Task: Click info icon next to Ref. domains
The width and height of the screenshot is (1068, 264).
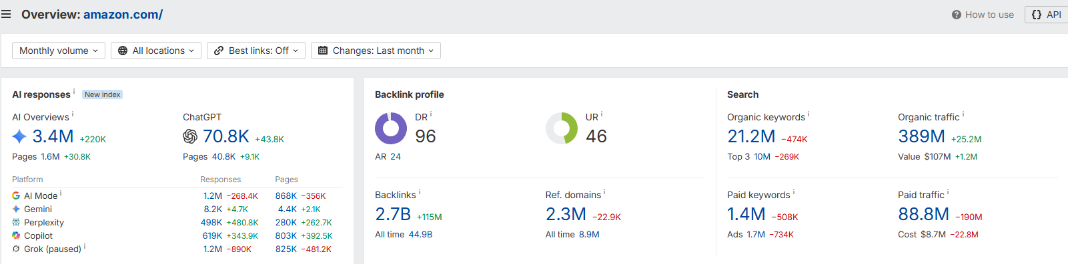Action: pyautogui.click(x=604, y=192)
